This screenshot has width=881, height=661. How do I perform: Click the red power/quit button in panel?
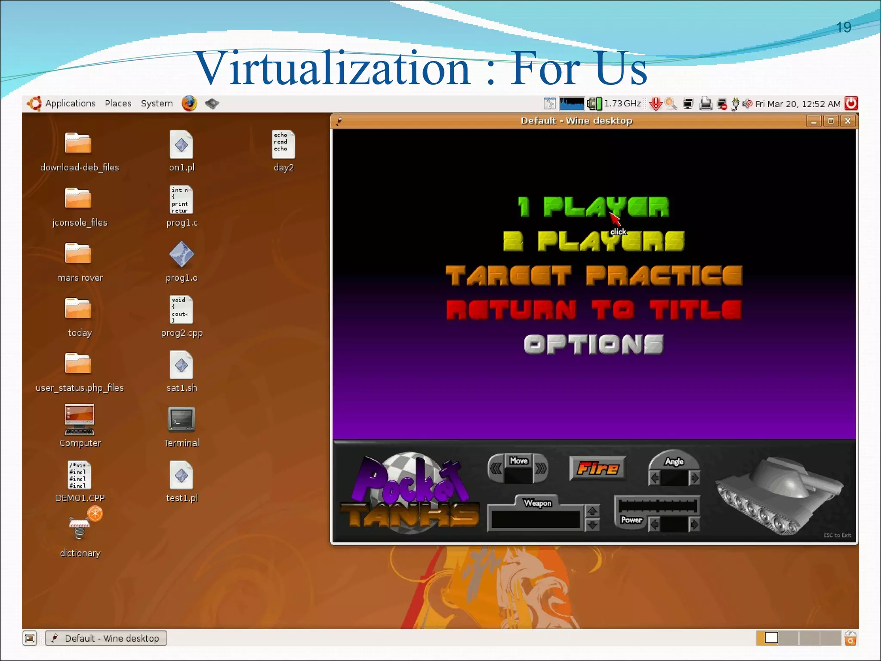(x=851, y=103)
